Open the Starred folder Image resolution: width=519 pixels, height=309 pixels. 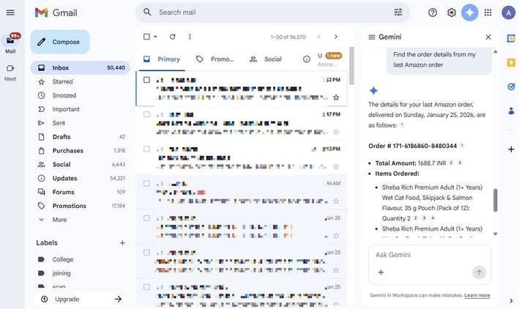pyautogui.click(x=81, y=81)
